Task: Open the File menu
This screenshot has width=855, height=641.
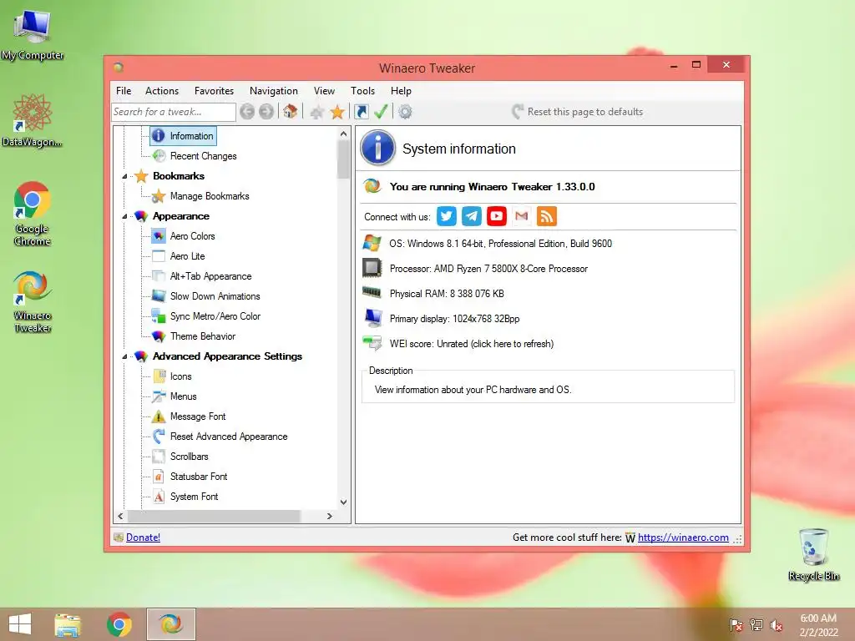Action: click(x=124, y=90)
